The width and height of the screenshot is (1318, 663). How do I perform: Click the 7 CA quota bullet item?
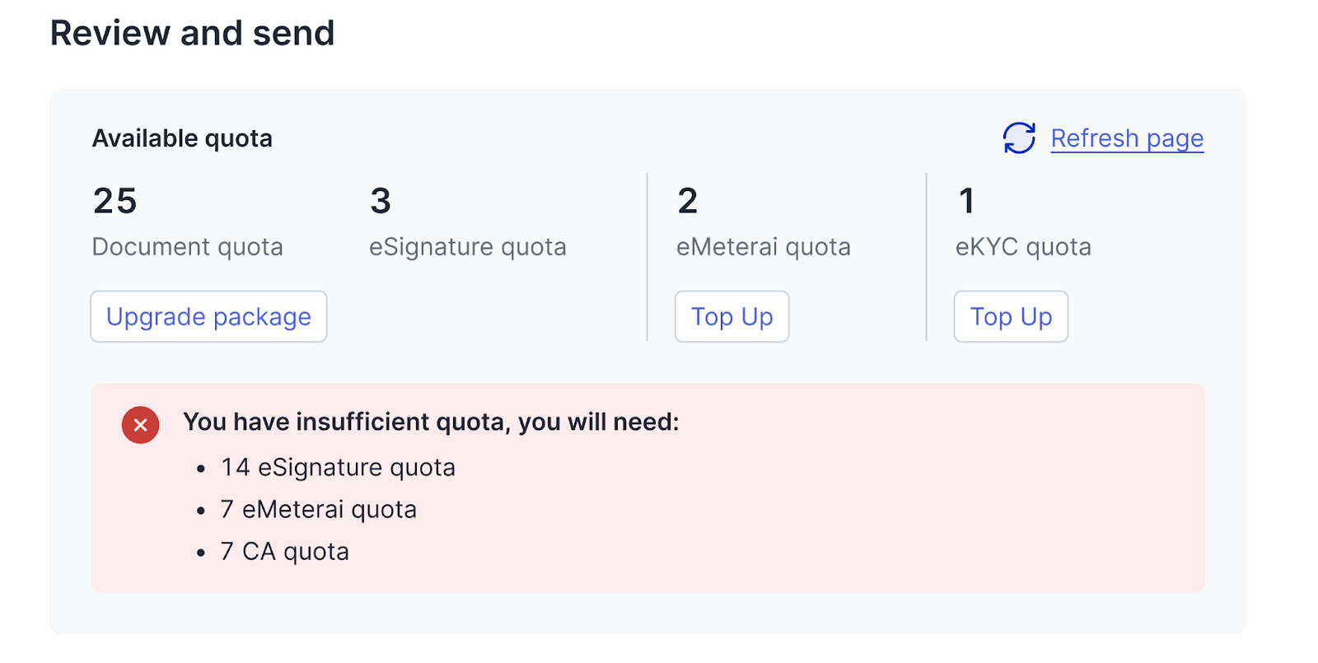[285, 552]
